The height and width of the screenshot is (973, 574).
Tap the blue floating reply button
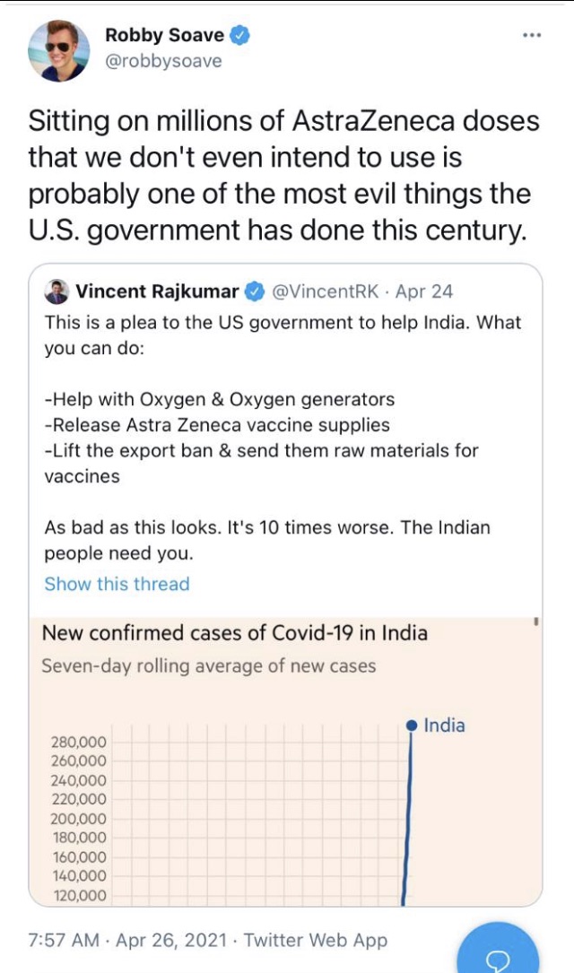(x=498, y=948)
